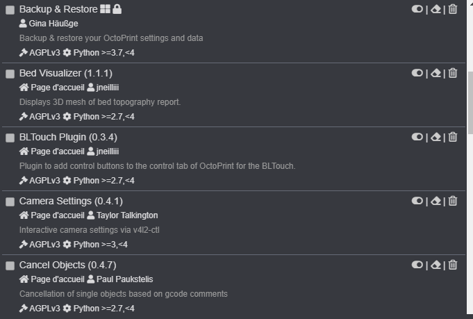Disable the Bed Visualizer plugin toggle
The height and width of the screenshot is (319, 473).
[x=417, y=73]
